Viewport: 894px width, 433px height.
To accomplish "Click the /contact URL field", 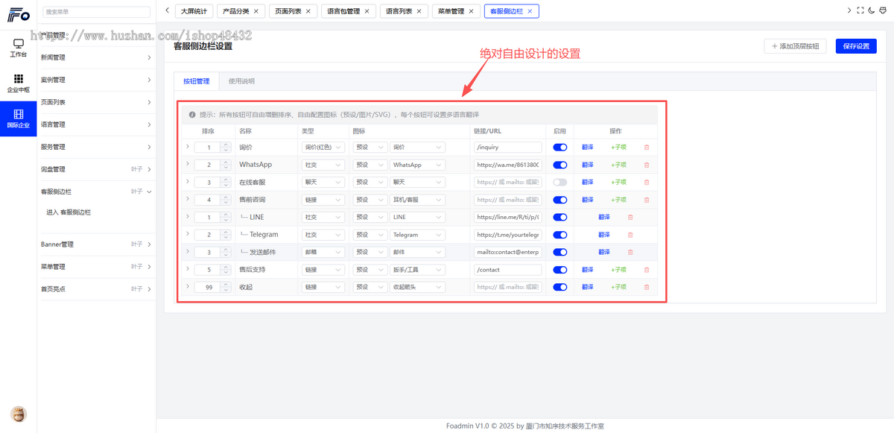I will (508, 270).
